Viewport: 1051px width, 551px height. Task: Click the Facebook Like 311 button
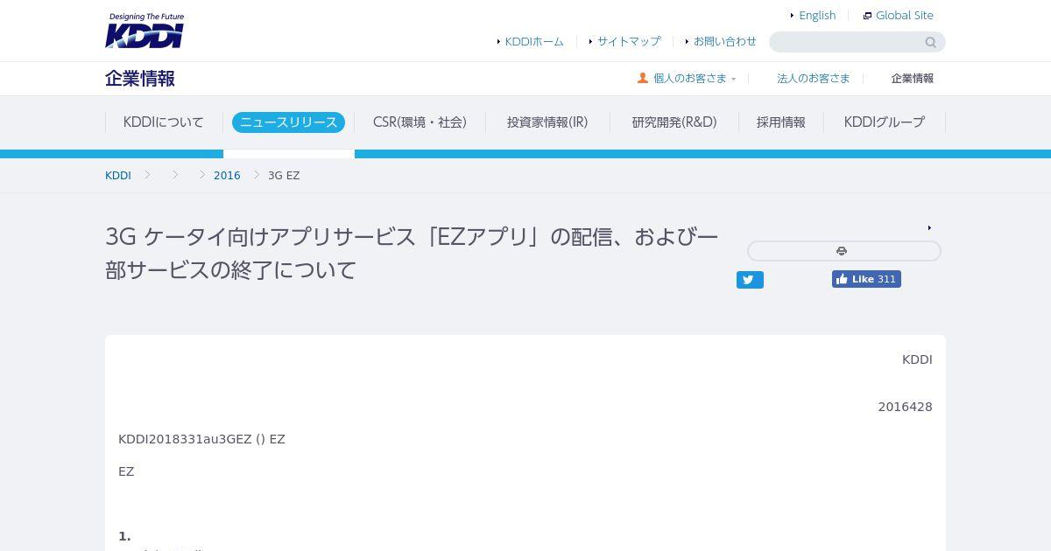click(866, 279)
